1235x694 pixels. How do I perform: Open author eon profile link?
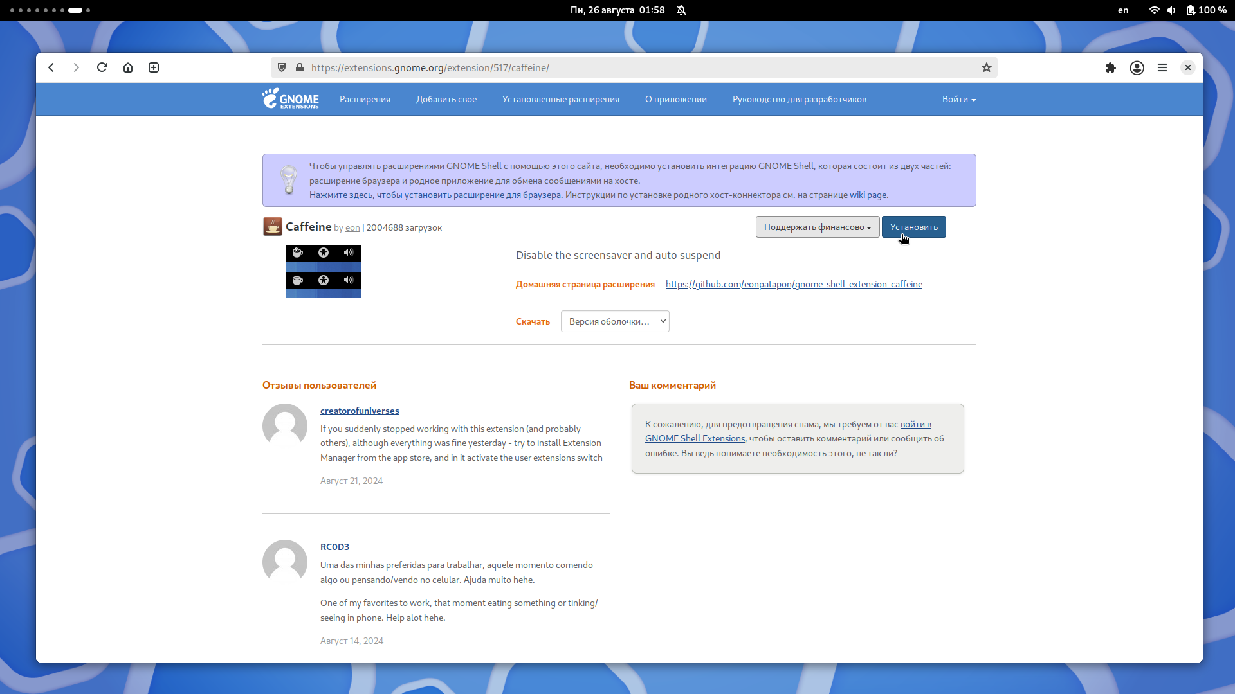point(352,227)
